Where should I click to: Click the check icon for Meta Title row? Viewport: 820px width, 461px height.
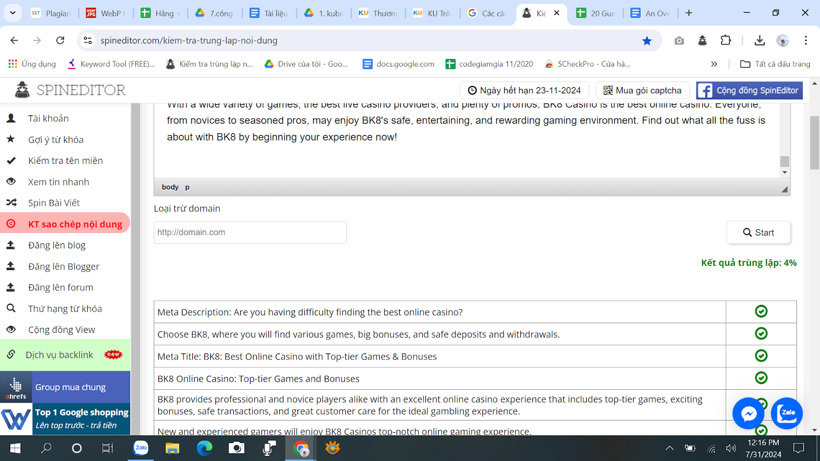pos(761,355)
